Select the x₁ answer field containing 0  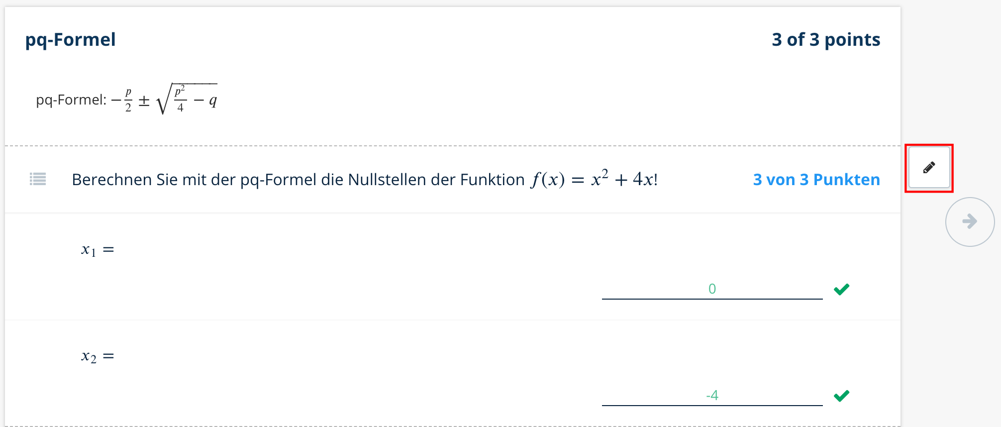pos(712,289)
